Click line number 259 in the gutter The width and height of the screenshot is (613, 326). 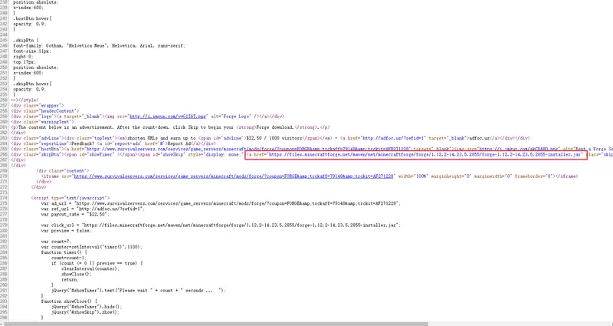click(x=4, y=117)
